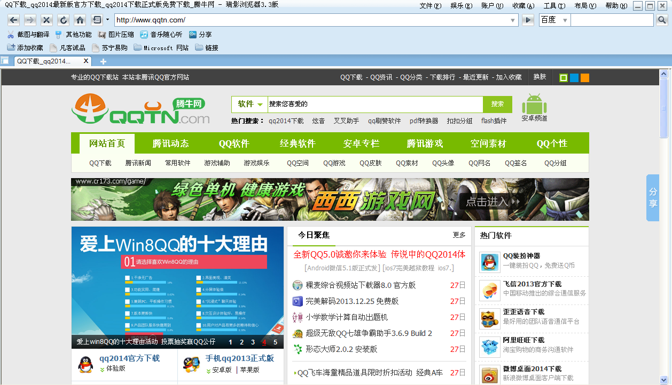Click the page list icon beside Home
This screenshot has height=385, width=672.
tap(97, 20)
